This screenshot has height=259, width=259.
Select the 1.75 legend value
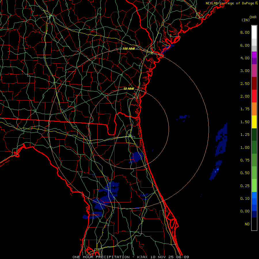(245, 109)
